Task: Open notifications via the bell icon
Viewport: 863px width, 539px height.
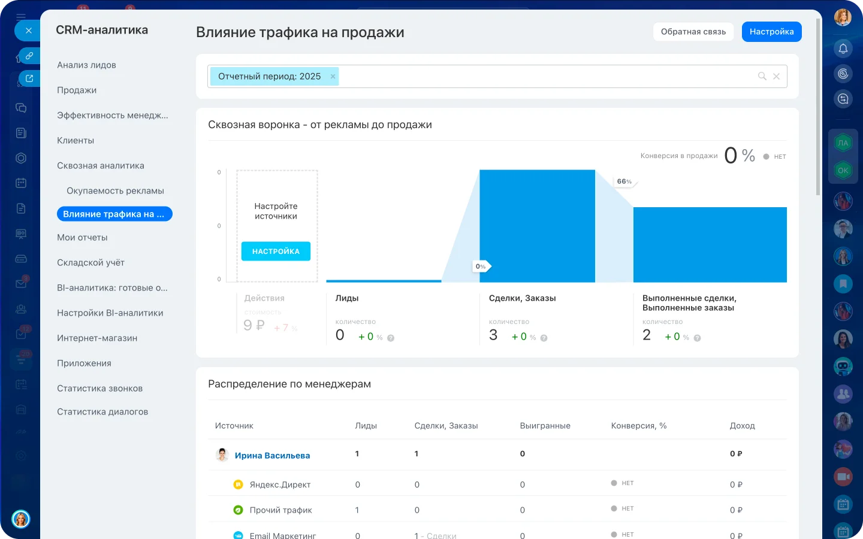Action: click(x=843, y=49)
